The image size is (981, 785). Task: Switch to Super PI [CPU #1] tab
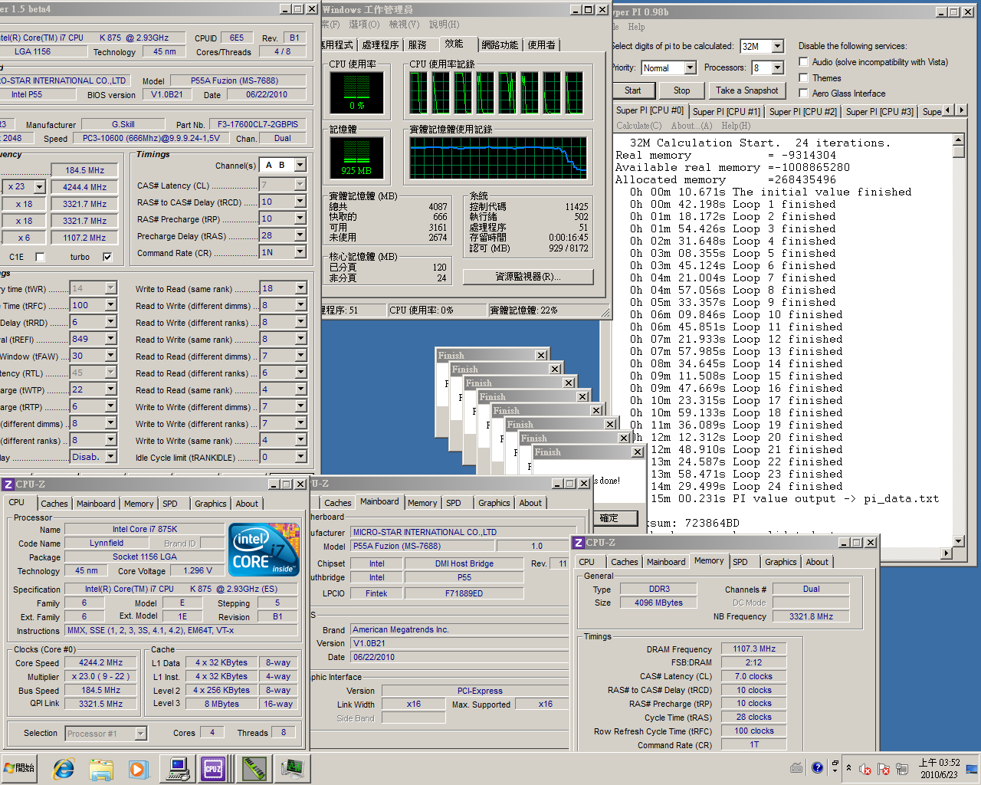[726, 112]
